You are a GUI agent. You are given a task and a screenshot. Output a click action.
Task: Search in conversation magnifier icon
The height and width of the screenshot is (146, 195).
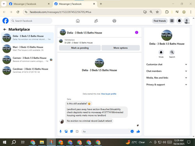coord(172,52)
